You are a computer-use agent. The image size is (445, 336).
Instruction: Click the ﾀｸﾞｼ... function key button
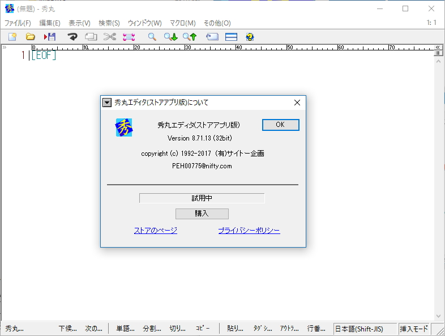click(263, 329)
